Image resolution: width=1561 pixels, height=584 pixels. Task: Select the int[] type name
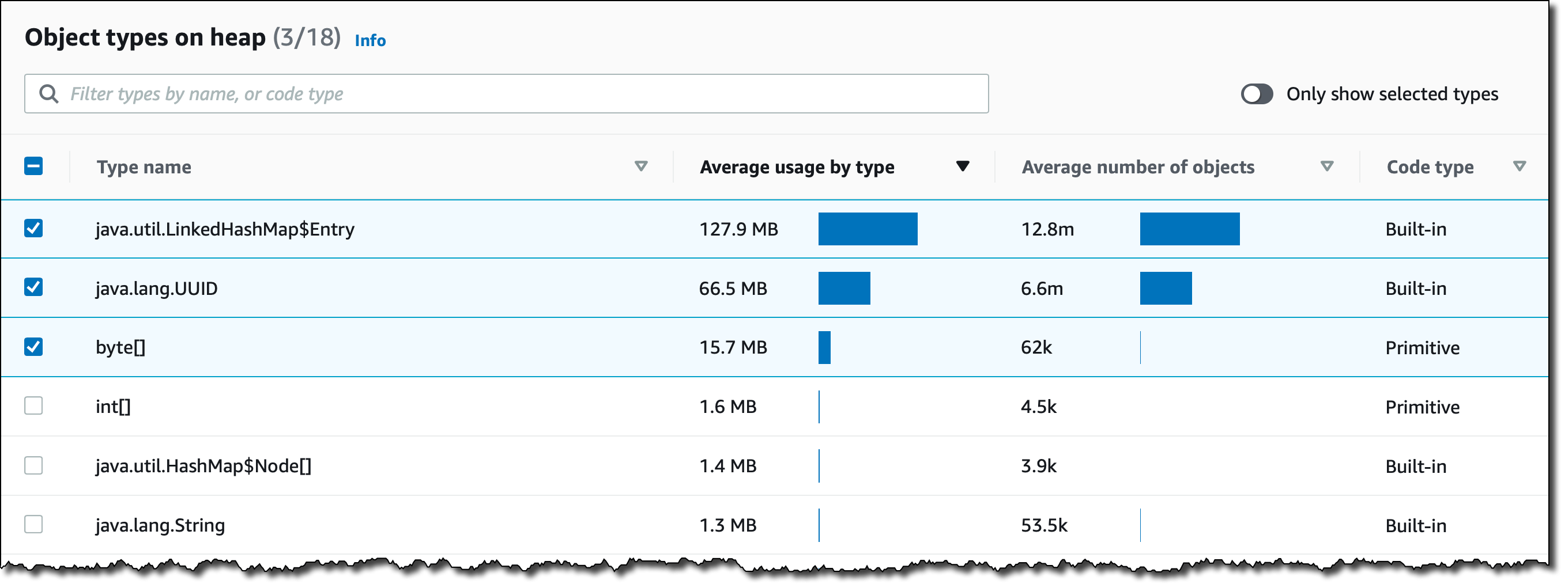point(114,407)
